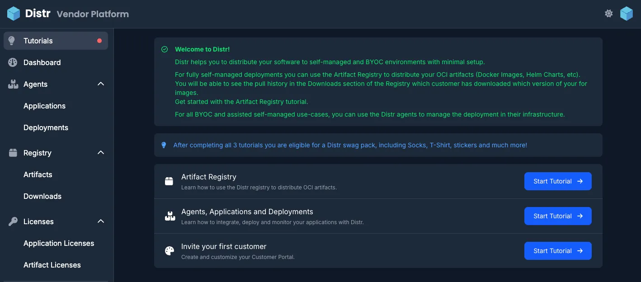
Task: Collapse the Agents section chevron
Action: 100,84
